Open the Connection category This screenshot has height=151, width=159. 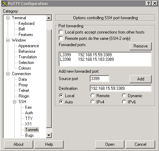(21, 74)
